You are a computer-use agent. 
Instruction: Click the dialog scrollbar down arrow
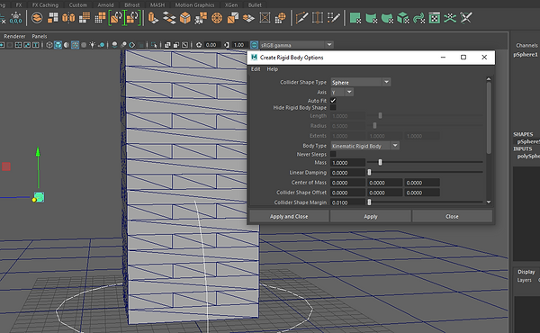tap(489, 202)
